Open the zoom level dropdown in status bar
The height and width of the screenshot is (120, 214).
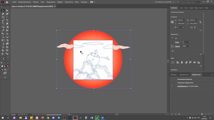click(19, 115)
